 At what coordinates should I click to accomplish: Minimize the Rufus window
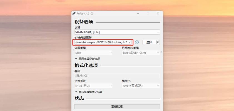click(138, 14)
